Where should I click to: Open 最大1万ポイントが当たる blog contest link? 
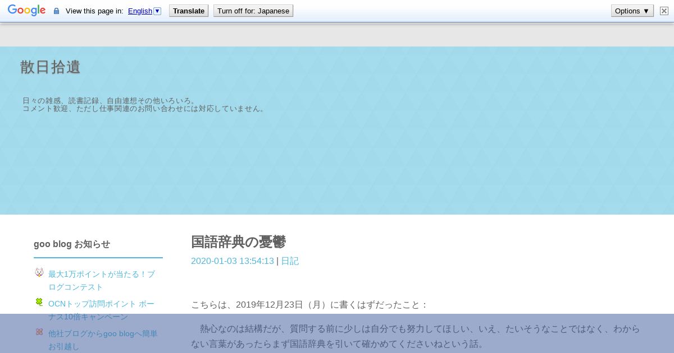[x=102, y=280]
